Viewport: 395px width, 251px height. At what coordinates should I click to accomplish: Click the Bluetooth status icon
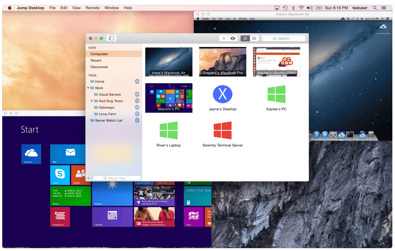click(x=293, y=8)
